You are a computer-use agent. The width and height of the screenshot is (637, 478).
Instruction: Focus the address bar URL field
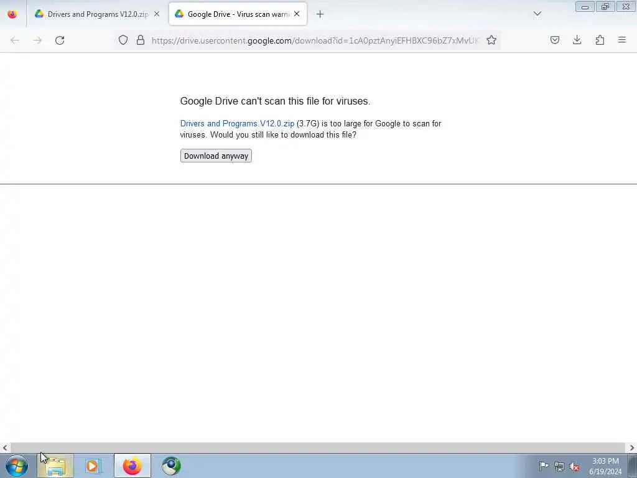click(x=315, y=40)
